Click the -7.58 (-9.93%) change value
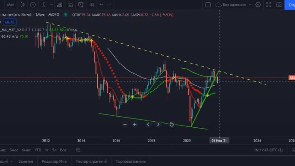295x166 pixels. click(x=162, y=15)
